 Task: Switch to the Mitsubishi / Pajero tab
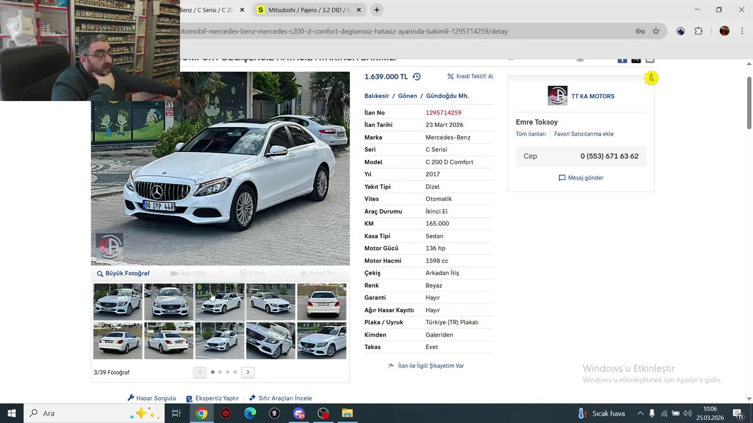coord(309,10)
